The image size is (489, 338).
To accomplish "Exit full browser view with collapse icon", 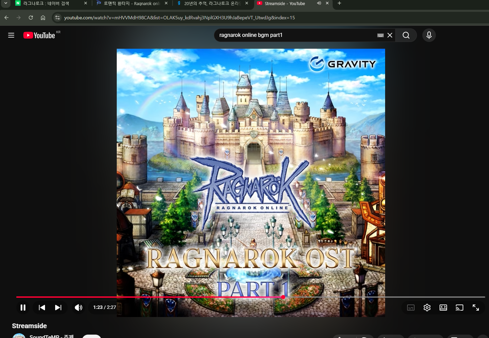I will click(476, 308).
